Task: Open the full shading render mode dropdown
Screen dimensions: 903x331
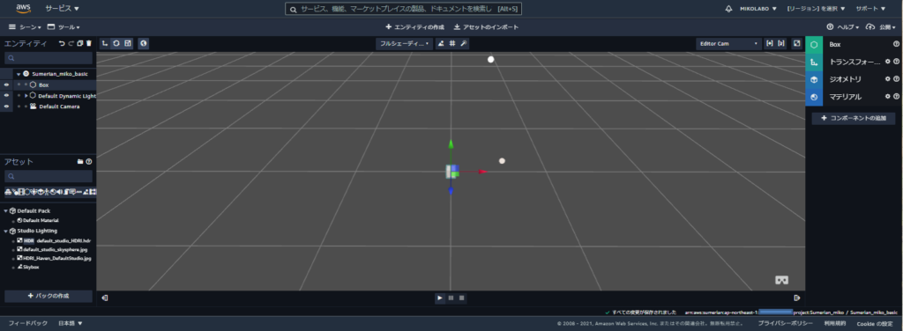Action: click(404, 44)
